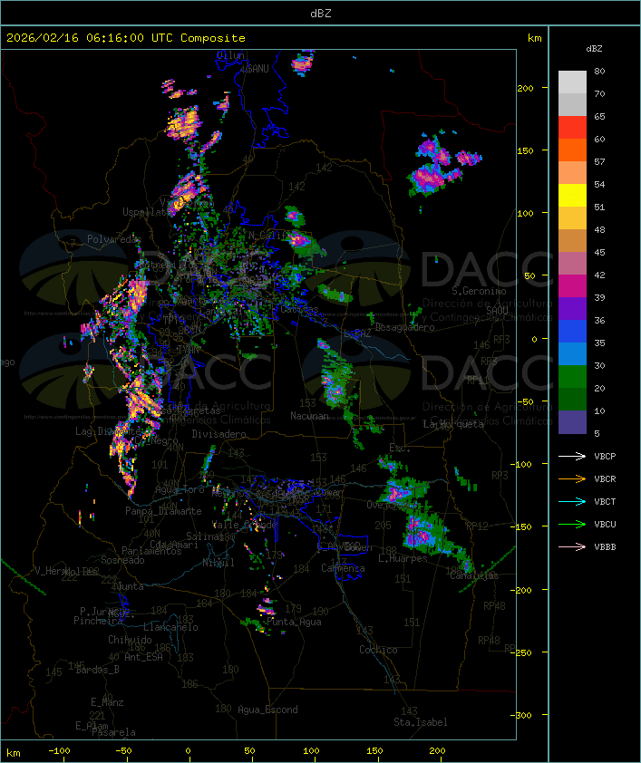Click the Agua_Escond place label
Screen dimensions: 641x763
[x=267, y=710]
